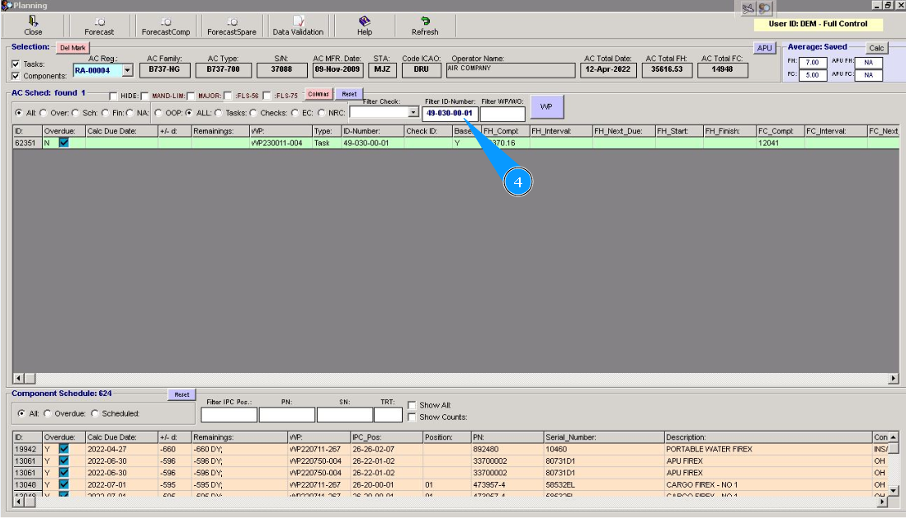Click the airplane icon near the title bar
The height and width of the screenshot is (519, 906).
(x=748, y=8)
